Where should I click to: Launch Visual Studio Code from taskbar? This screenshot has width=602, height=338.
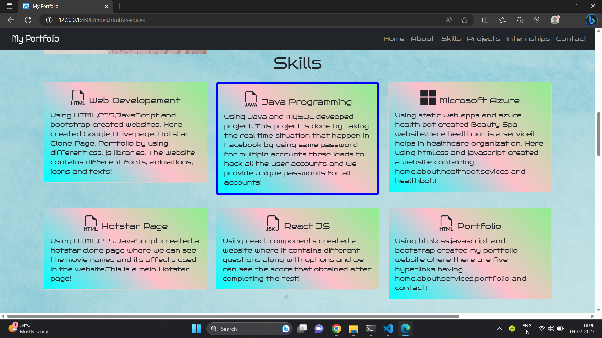pos(388,329)
